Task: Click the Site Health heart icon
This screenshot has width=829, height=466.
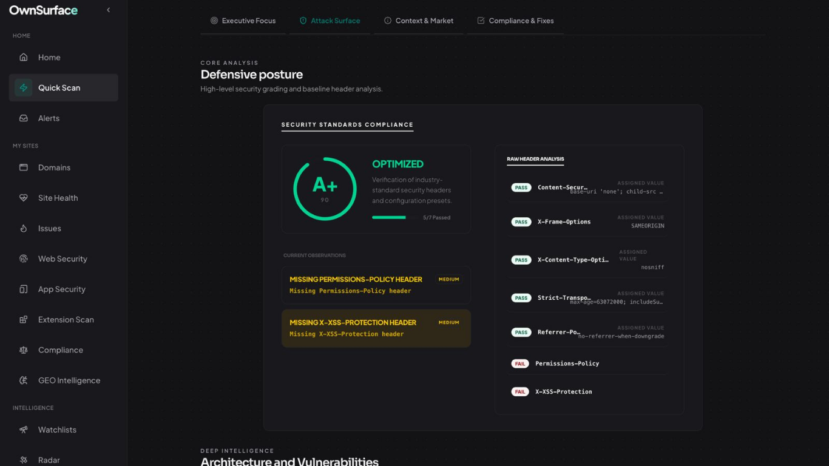Action: pos(24,198)
